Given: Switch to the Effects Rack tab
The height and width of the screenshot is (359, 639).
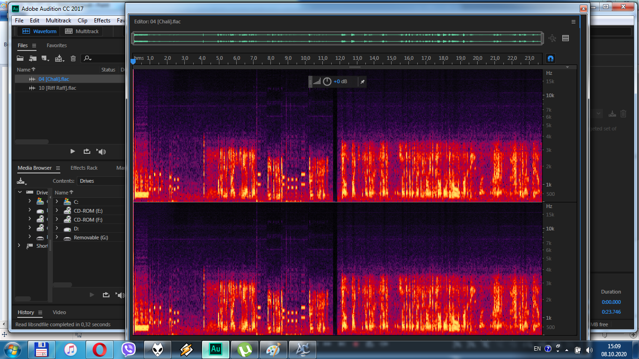Looking at the screenshot, I should coord(84,168).
